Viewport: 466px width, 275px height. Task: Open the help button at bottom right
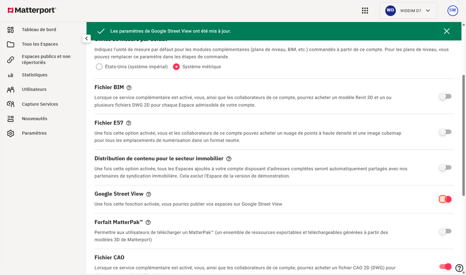point(459,268)
